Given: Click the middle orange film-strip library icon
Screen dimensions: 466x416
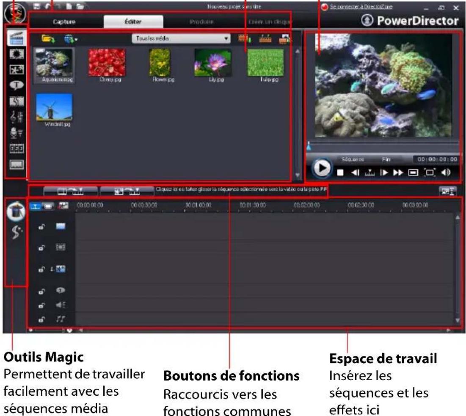Looking at the screenshot, I should (x=265, y=38).
